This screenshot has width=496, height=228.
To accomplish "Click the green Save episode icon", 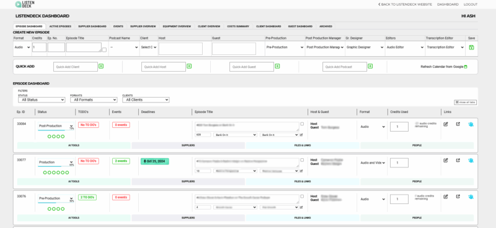I will (471, 48).
